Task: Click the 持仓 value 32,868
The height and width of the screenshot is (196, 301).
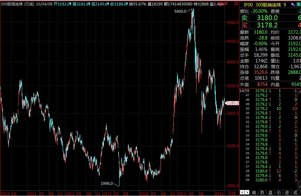Action: click(x=260, y=67)
